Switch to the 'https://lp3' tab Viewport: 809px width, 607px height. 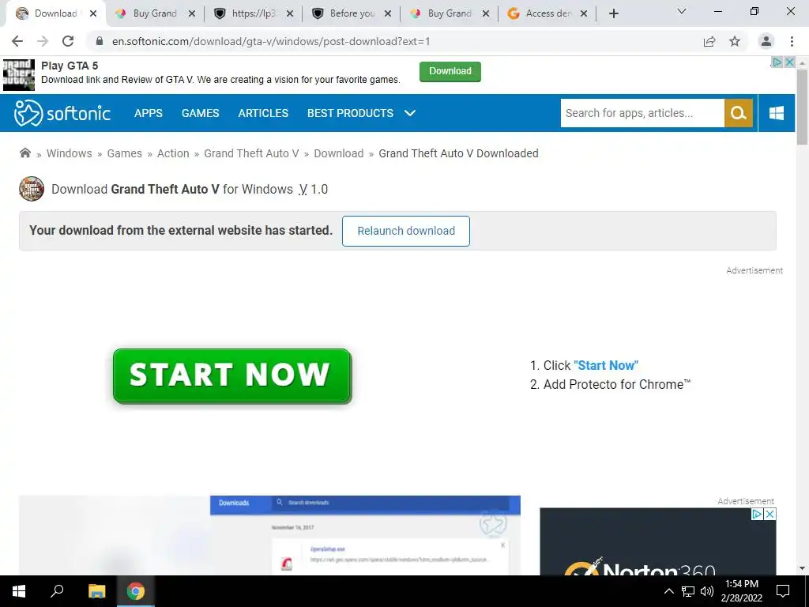pos(254,13)
